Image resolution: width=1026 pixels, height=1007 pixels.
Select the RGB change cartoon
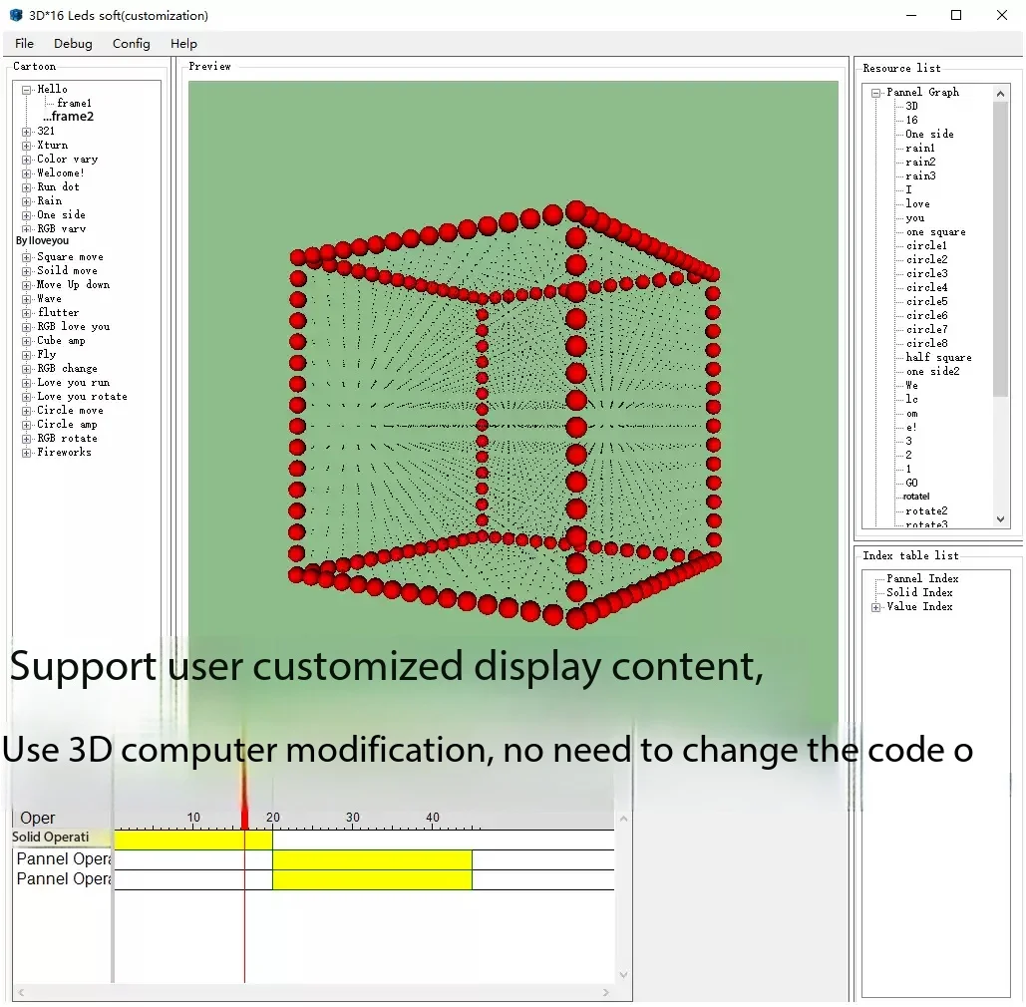pos(67,368)
